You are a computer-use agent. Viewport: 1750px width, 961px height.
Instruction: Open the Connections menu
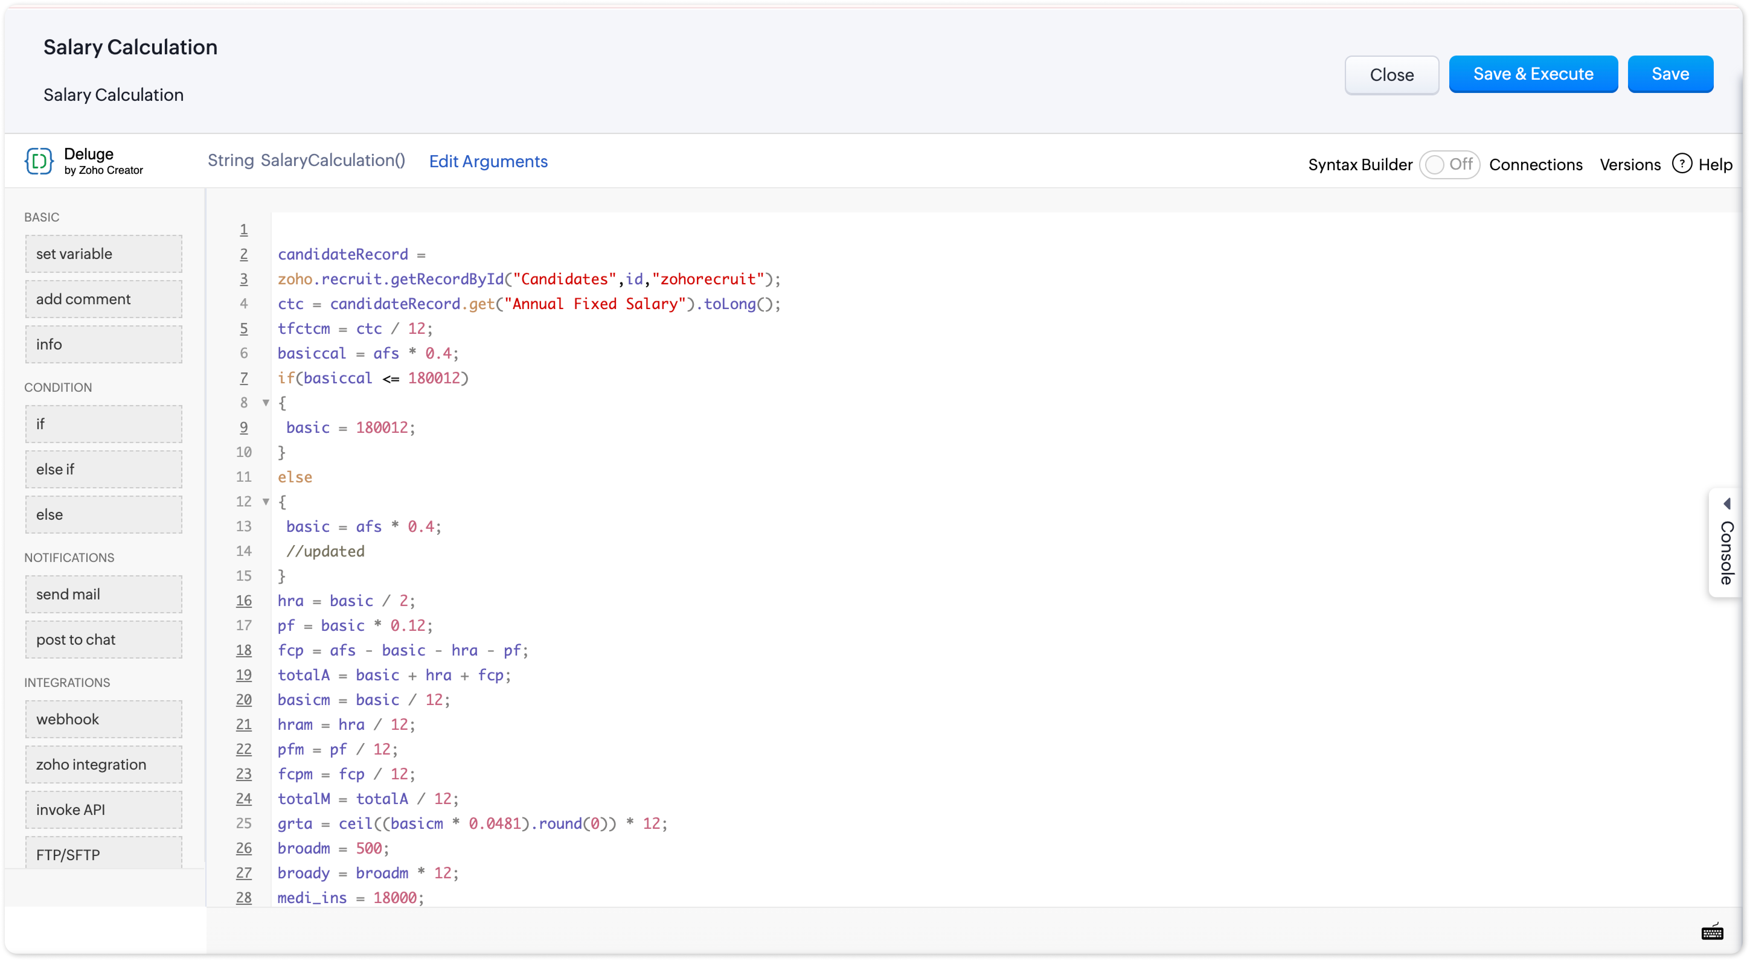coord(1535,164)
